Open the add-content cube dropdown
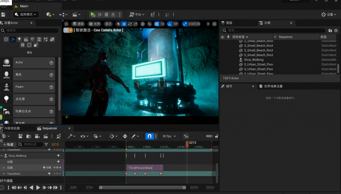This screenshot has width=341, height=194. 50,15
